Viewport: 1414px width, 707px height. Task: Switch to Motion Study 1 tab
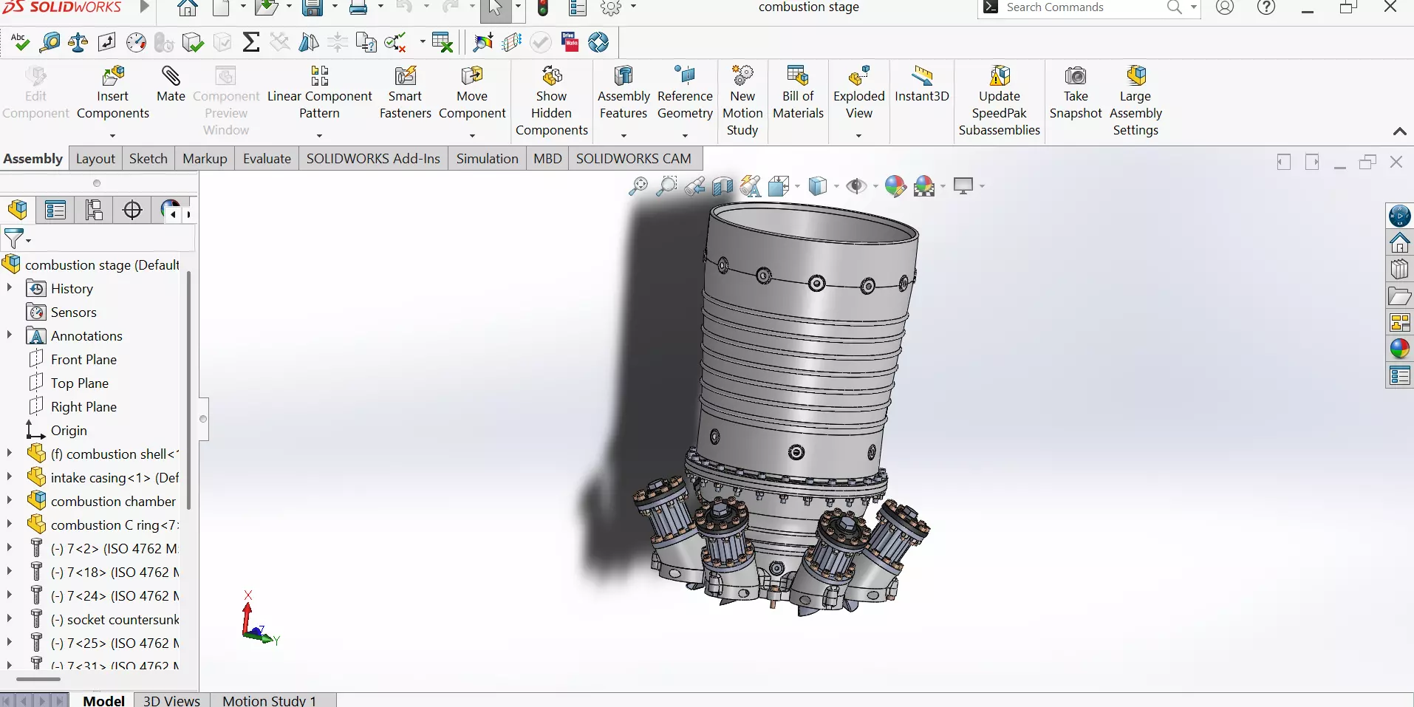tap(270, 700)
